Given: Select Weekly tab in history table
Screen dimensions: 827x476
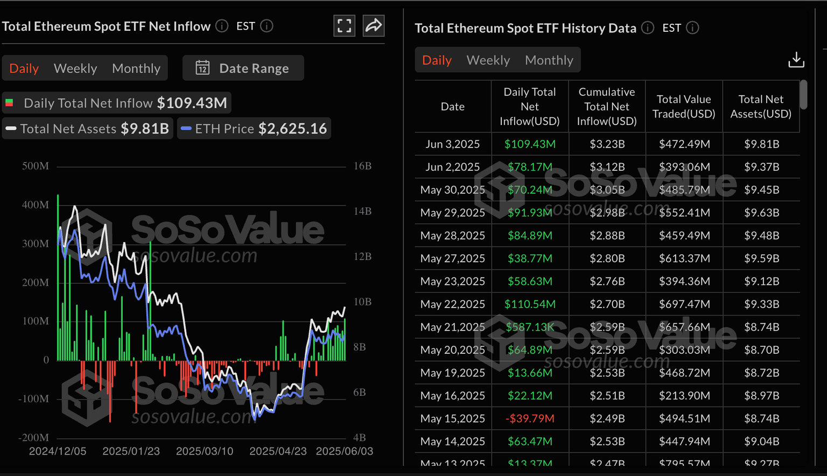Looking at the screenshot, I should click(488, 60).
